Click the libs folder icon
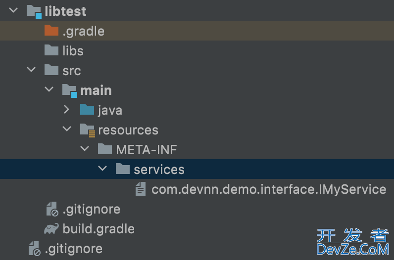Screen dimensions: 394x260 coord(51,50)
